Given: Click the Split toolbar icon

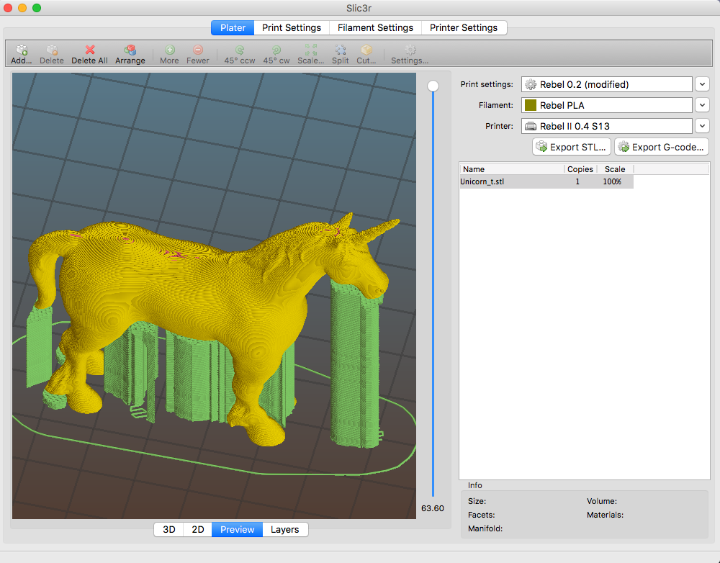Looking at the screenshot, I should click(x=341, y=50).
